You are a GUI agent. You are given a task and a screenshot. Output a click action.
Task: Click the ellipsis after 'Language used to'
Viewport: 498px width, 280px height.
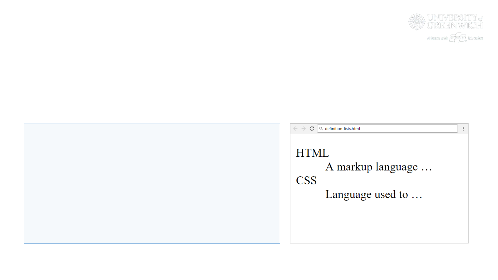[417, 196]
